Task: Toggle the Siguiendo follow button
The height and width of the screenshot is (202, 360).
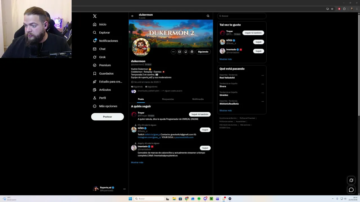Action: pos(203,52)
